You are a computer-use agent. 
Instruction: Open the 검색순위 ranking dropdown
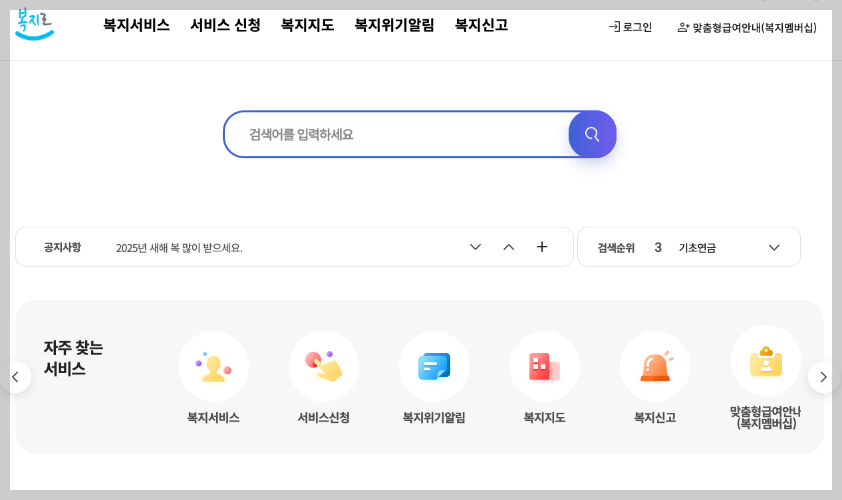coord(773,247)
